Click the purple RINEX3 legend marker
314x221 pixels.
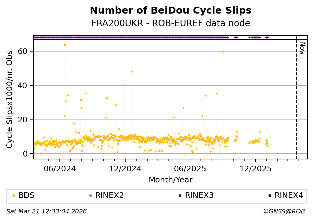180,195
